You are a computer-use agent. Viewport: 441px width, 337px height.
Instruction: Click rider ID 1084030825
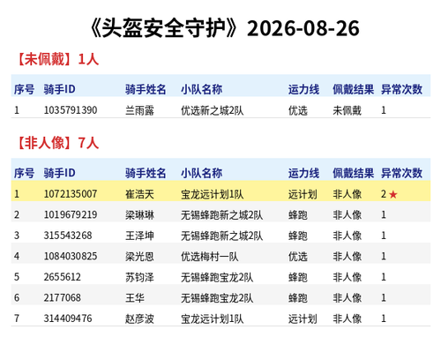point(71,256)
